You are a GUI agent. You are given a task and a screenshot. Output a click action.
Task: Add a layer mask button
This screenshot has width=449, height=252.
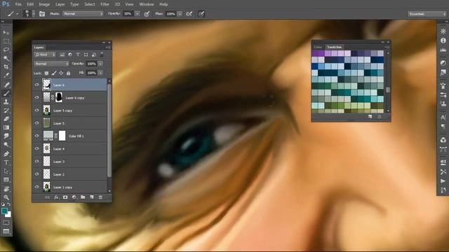65,197
